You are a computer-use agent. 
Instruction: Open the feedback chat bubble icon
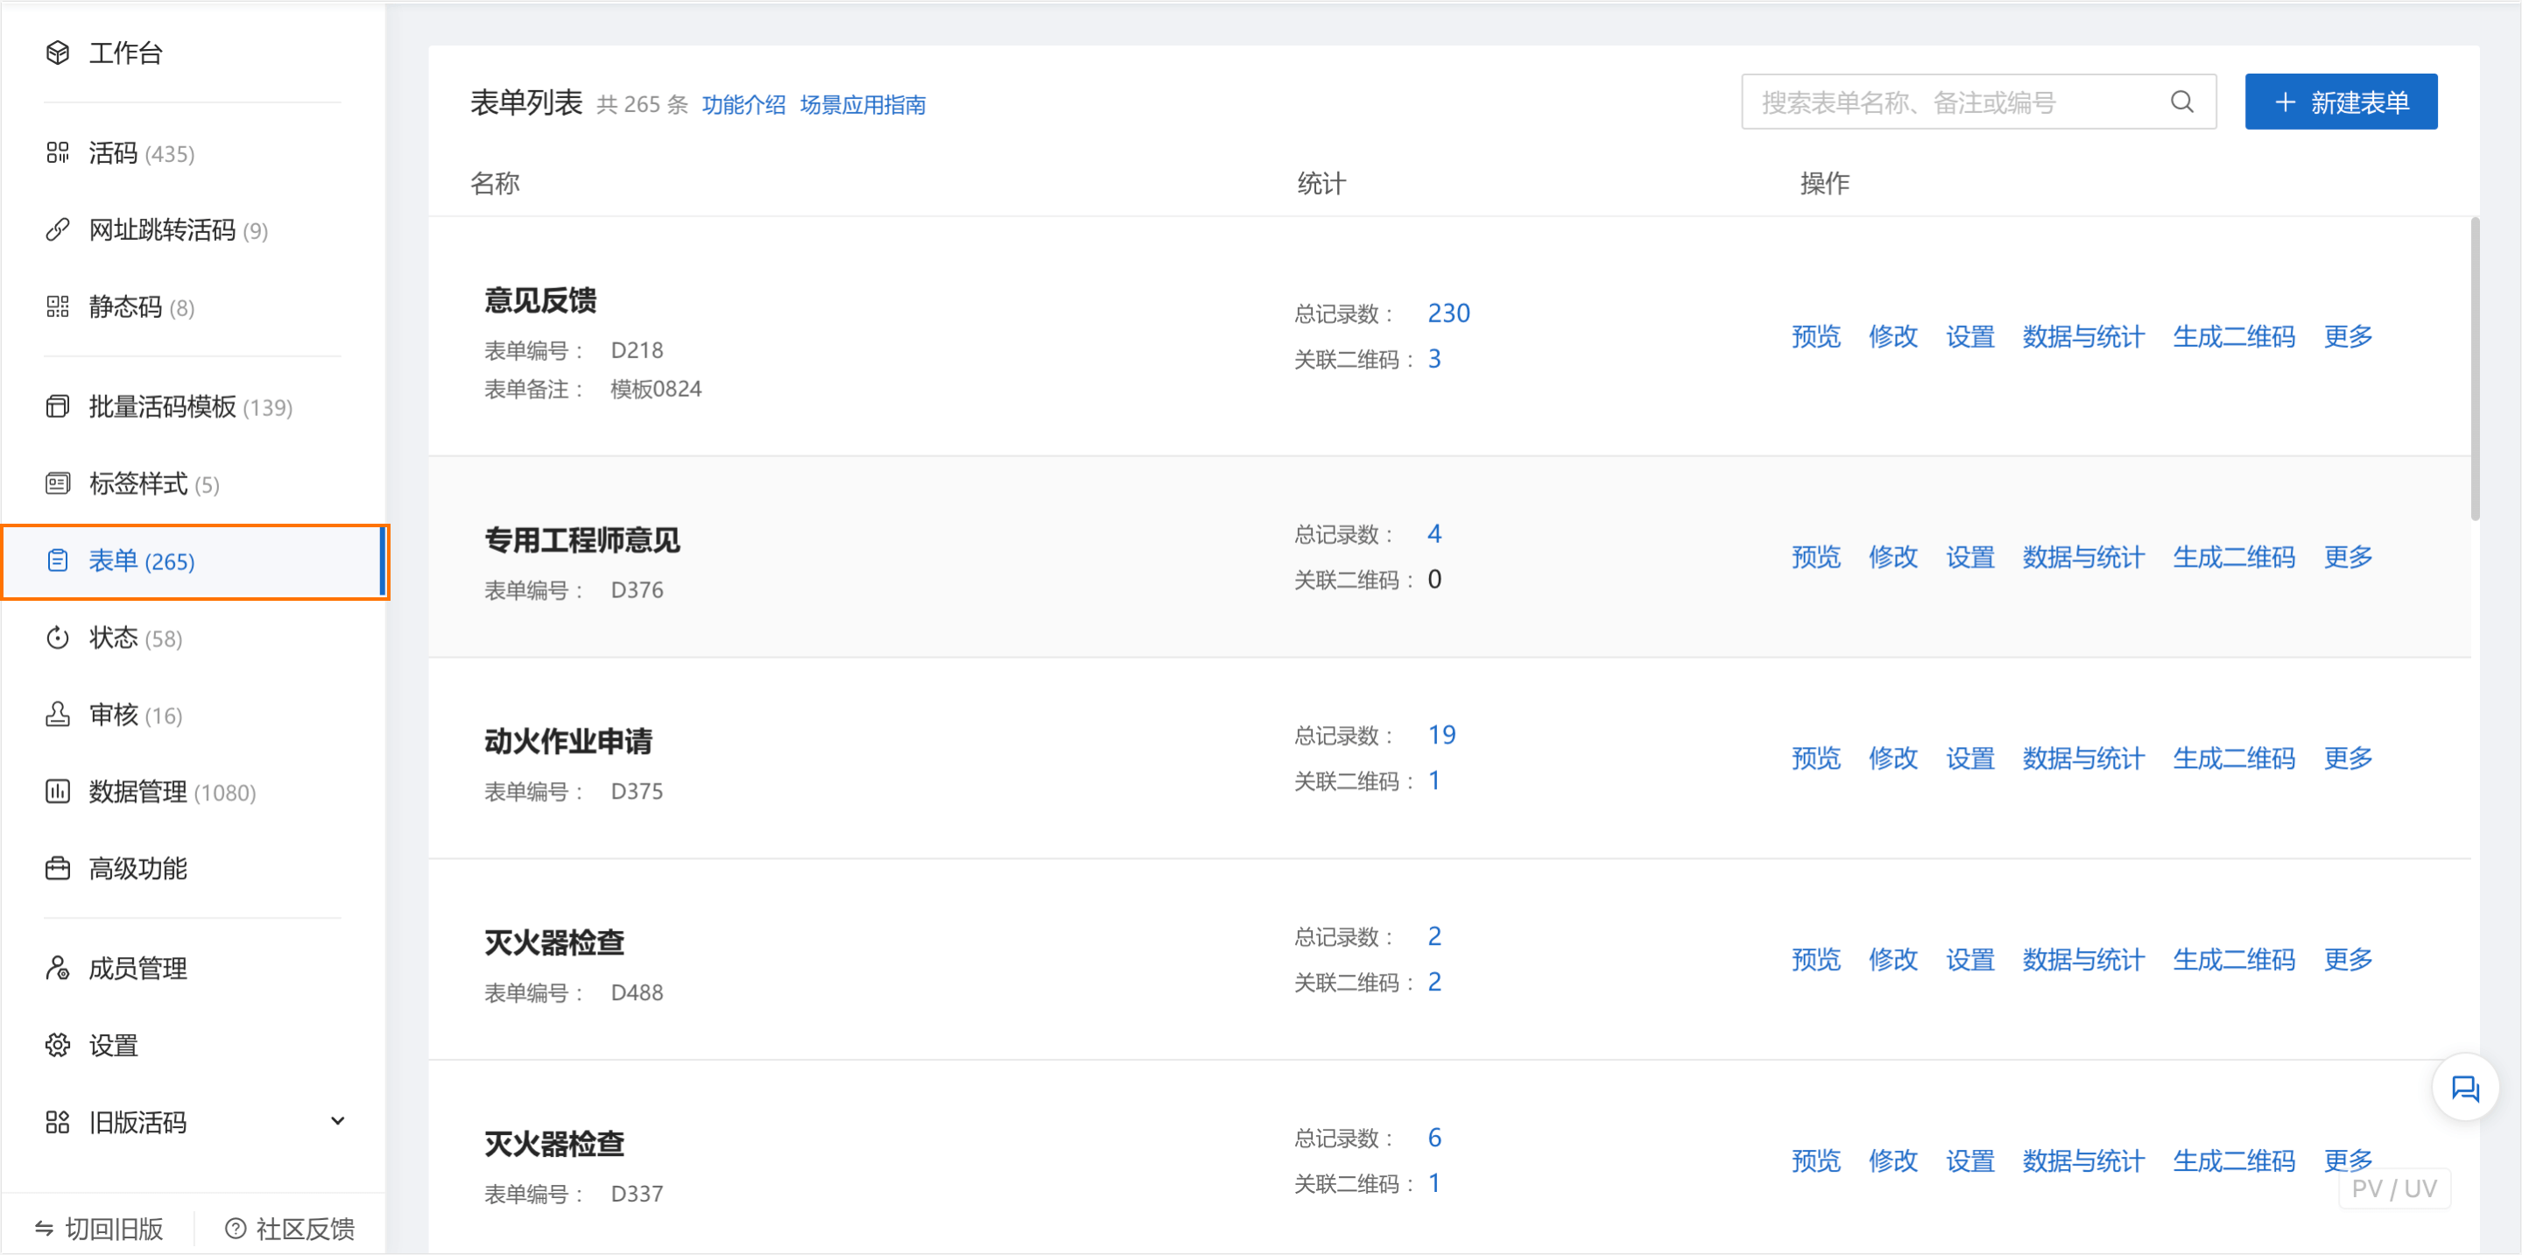tap(2465, 1088)
